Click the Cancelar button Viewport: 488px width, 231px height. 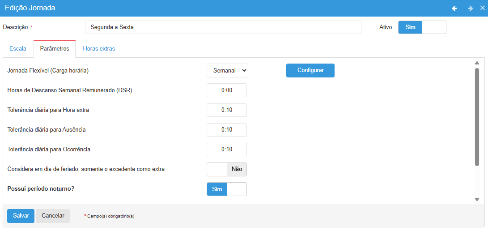coord(53,216)
